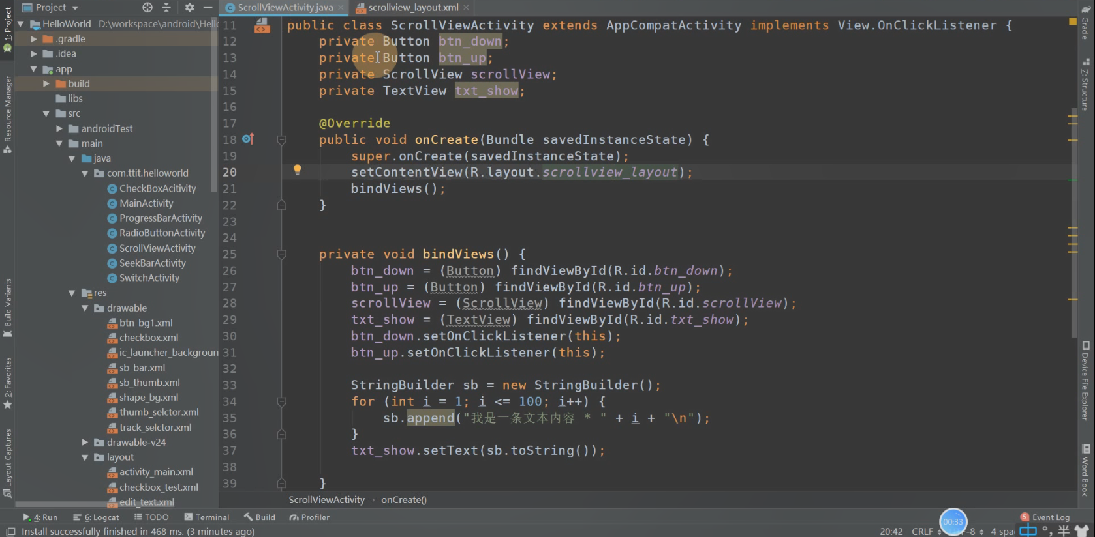Click the Collapse All icon in Project panel
The height and width of the screenshot is (537, 1095).
166,7
